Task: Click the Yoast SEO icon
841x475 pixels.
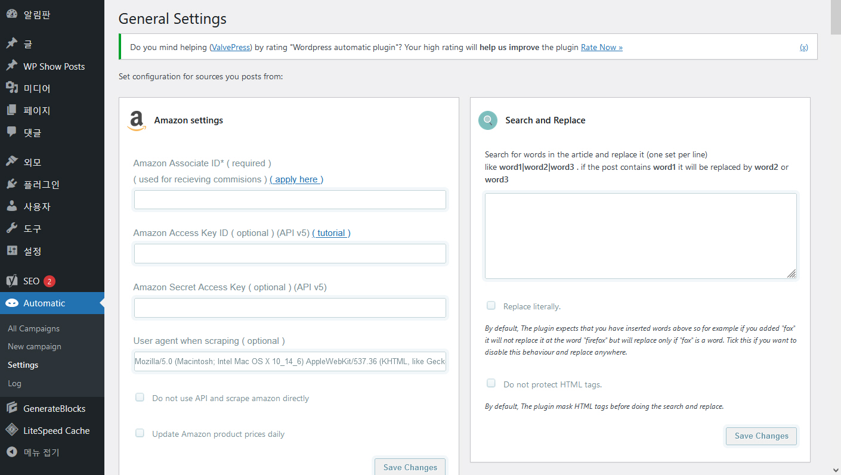Action: (12, 281)
